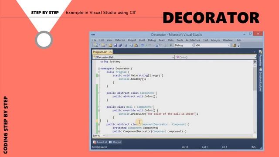Collapse the ComponentDecorator constructor toggle
The width and height of the screenshot is (279, 157).
coord(99,131)
